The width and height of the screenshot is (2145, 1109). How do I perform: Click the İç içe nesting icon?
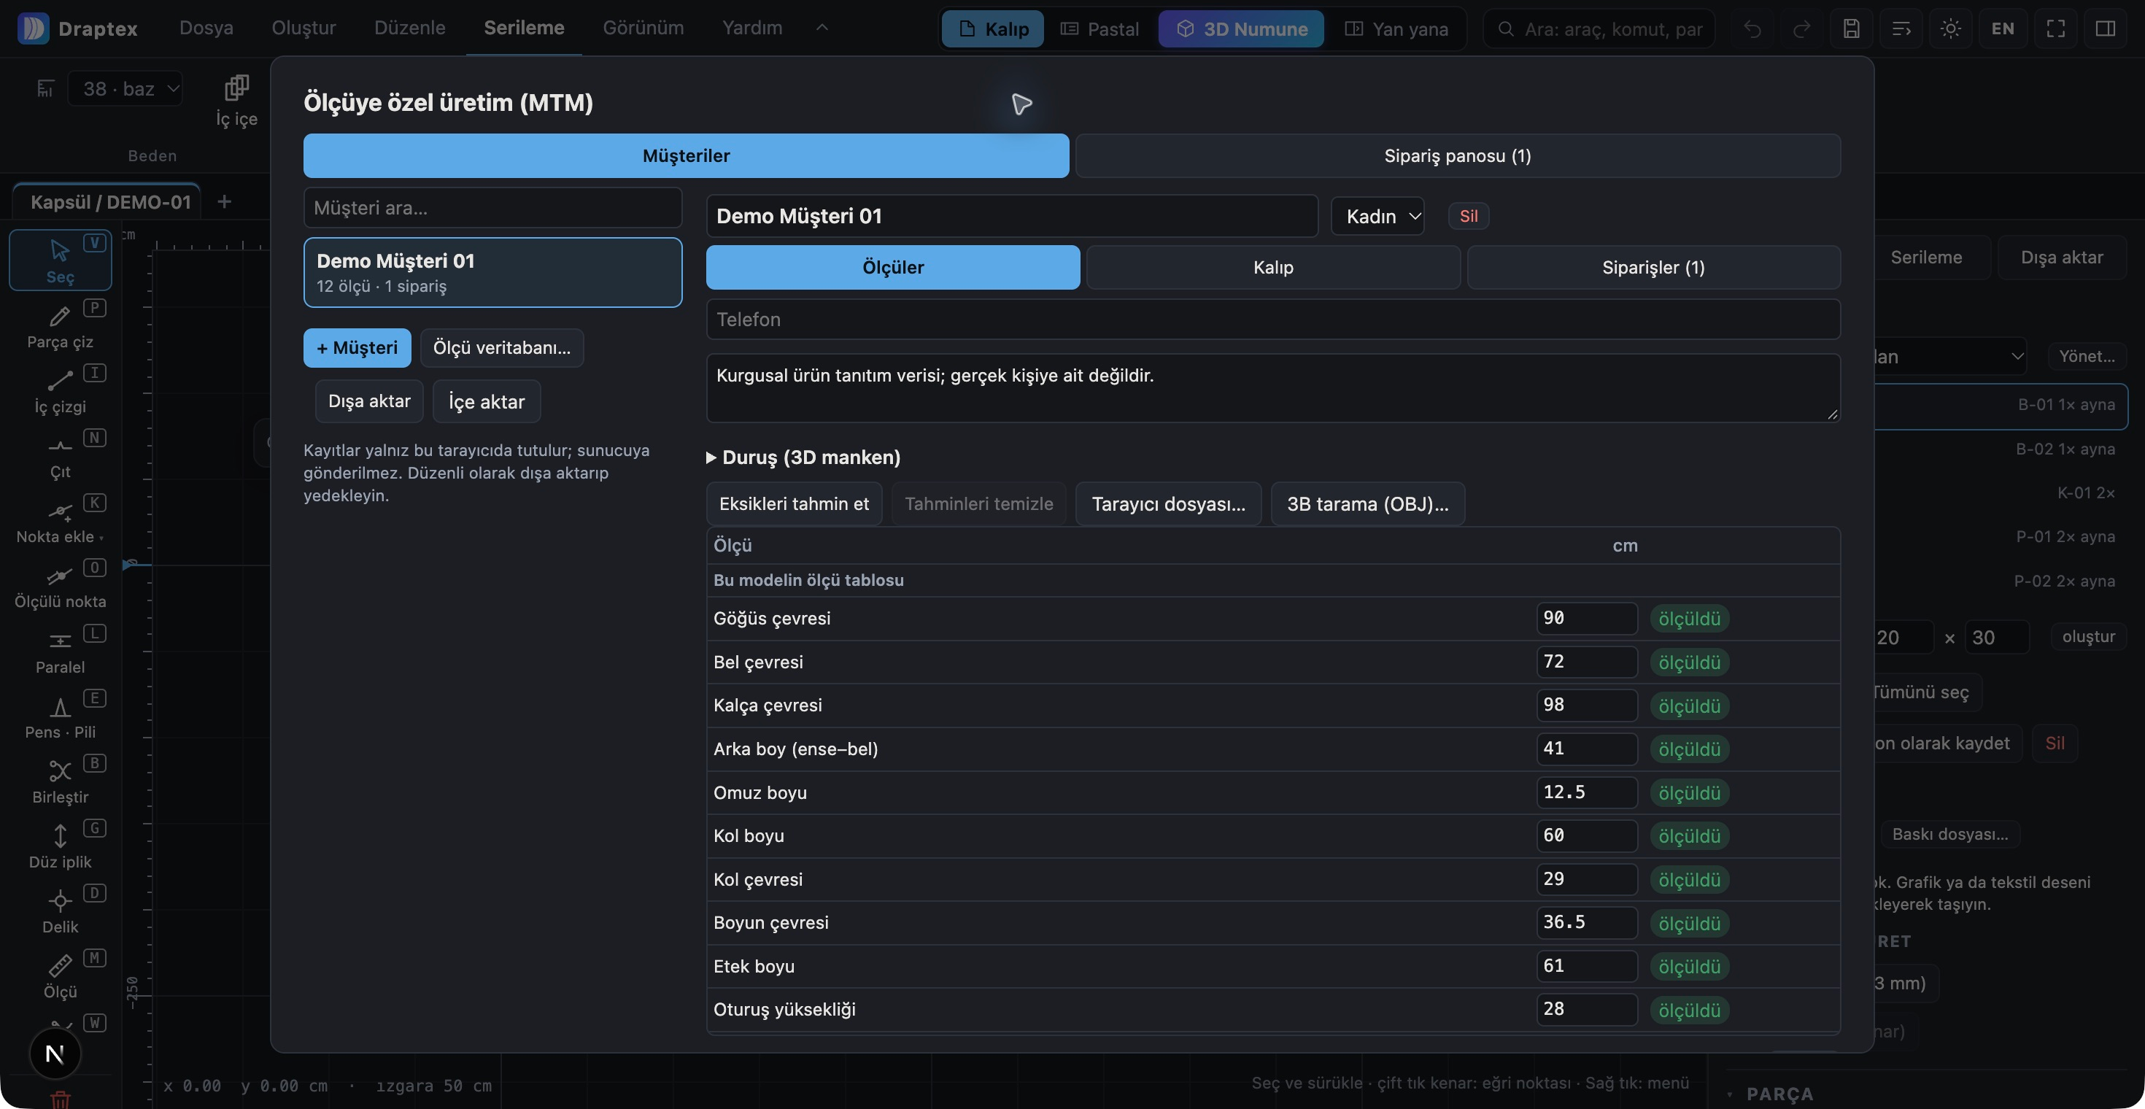coord(236,100)
